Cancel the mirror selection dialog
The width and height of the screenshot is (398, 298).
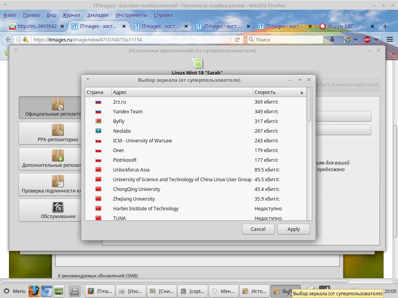point(258,229)
